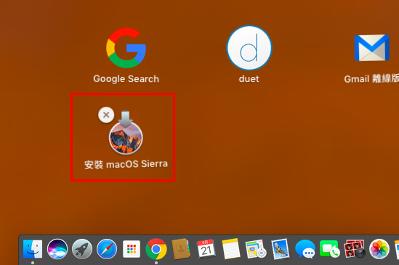Image resolution: width=399 pixels, height=265 pixels.
Task: Open Contacts book in the Dock
Action: coord(181,249)
